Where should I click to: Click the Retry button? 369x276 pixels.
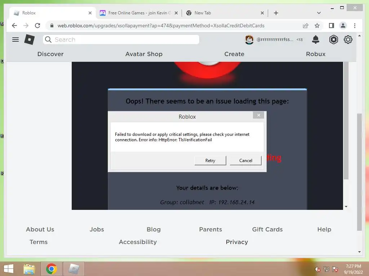(210, 161)
